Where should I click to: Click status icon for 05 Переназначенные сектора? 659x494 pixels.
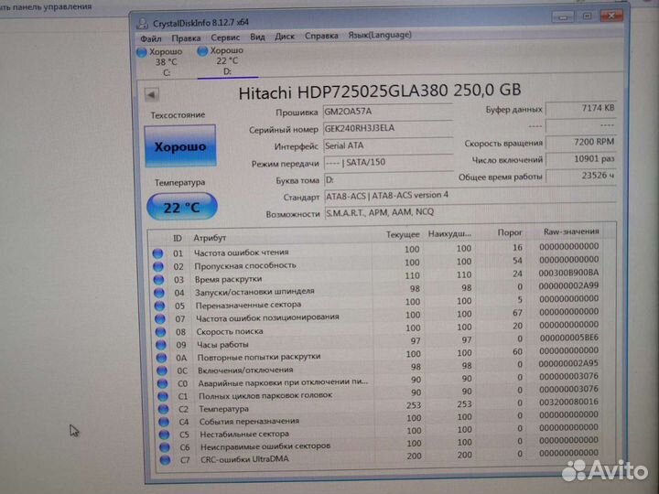pos(159,306)
